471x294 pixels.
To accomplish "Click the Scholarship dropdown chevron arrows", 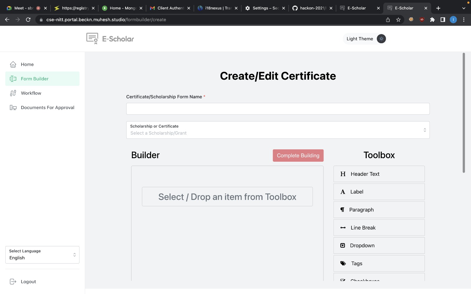I will (x=425, y=130).
